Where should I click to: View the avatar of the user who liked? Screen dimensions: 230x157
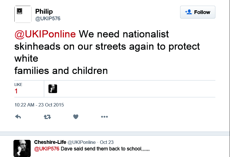click(x=53, y=89)
